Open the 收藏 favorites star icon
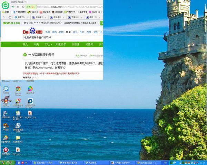 (3, 12)
